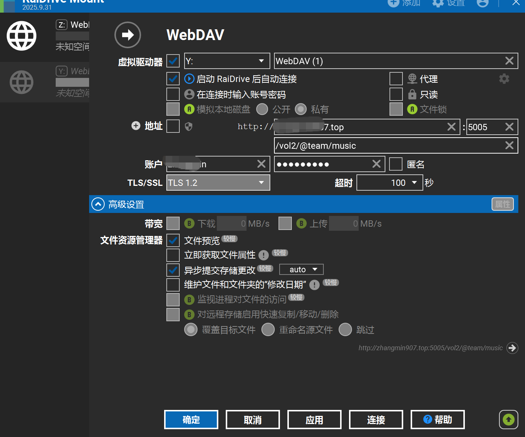Click the info icon beside 立即获取文件属性
525x437 pixels.
click(264, 255)
